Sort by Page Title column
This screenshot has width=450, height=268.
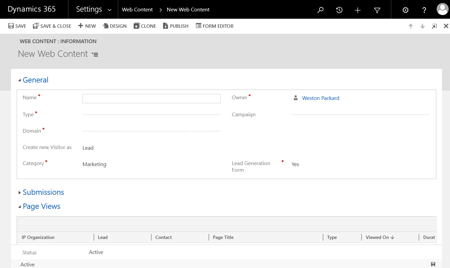pos(223,237)
